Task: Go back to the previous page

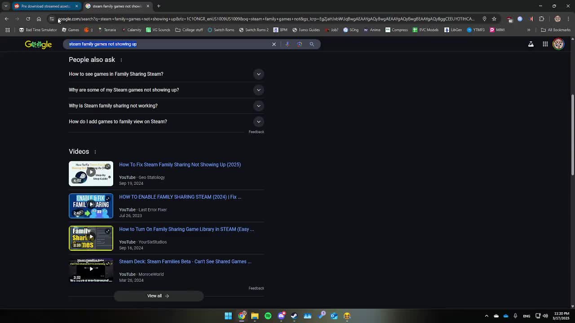Action: 6,19
